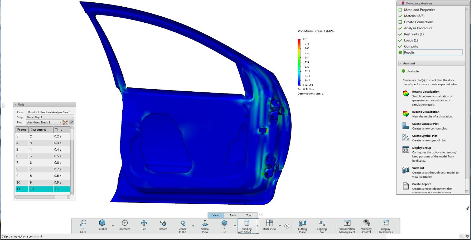Select the Clipping Box tool
Image resolution: width=471 pixels, height=240 pixels.
[322, 223]
